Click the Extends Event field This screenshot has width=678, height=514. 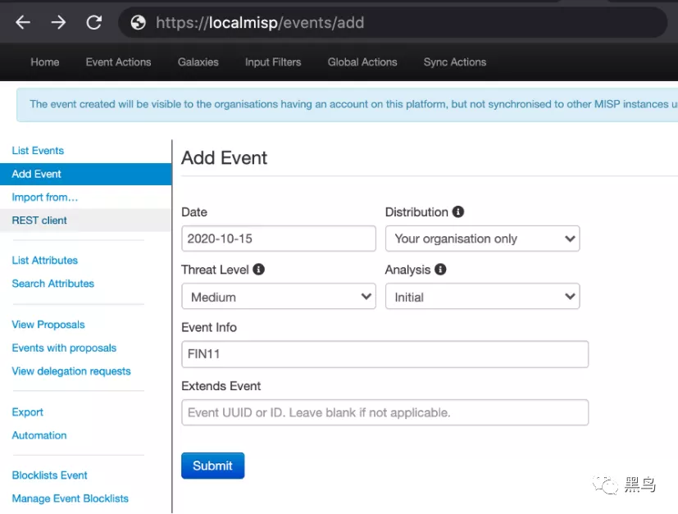pos(385,412)
